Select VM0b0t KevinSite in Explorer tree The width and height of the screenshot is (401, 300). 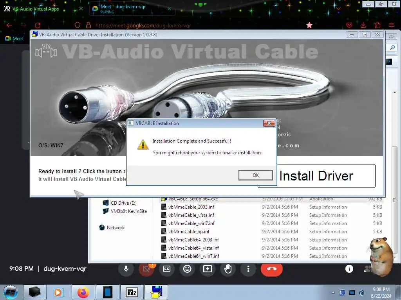click(125, 211)
